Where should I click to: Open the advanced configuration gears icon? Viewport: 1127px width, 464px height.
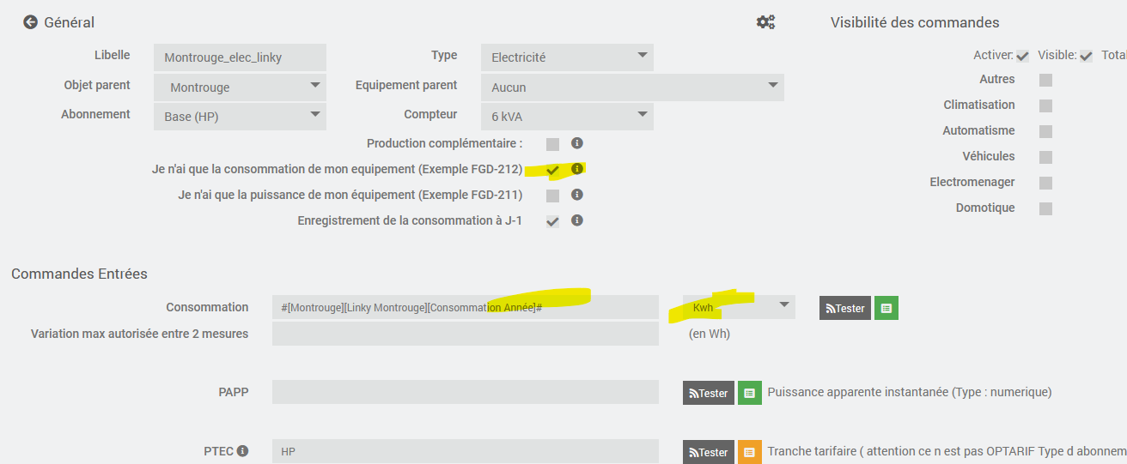(765, 22)
